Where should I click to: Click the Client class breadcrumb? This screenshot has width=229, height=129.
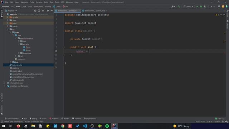[57, 6]
